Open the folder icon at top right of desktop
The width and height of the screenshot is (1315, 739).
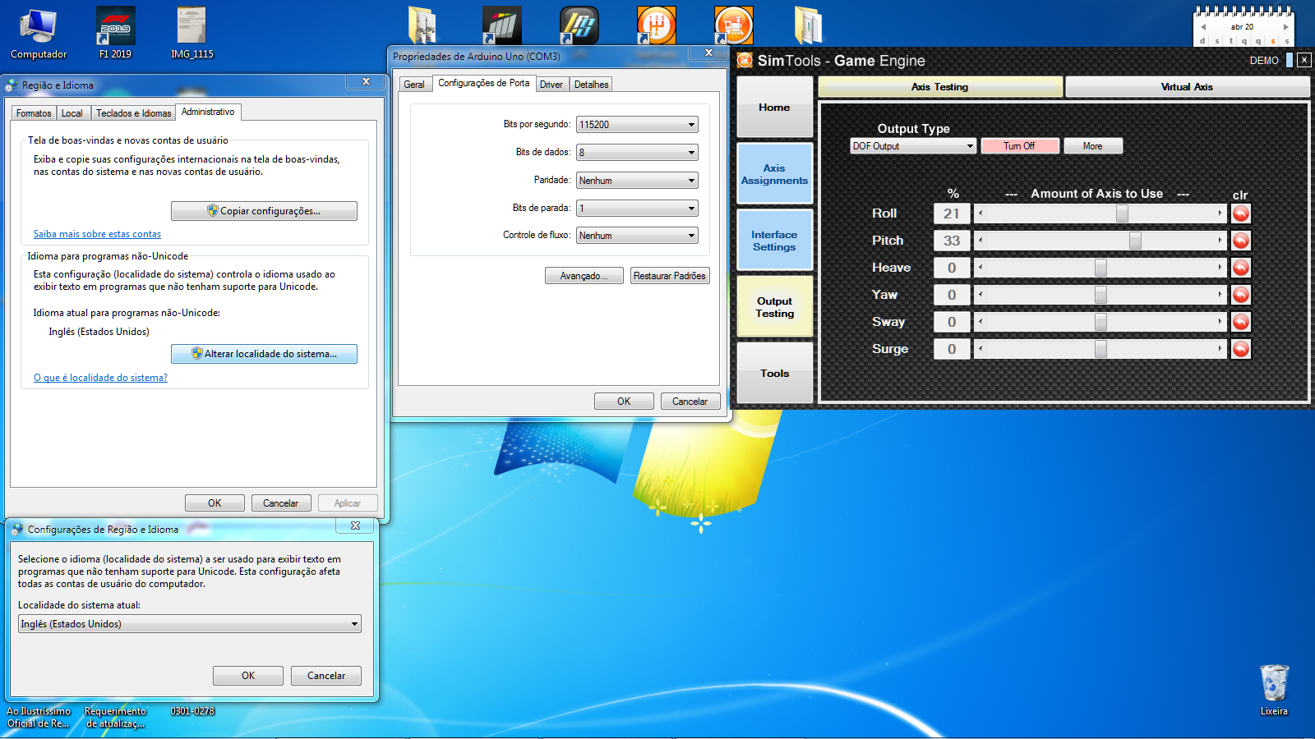pyautogui.click(x=809, y=25)
